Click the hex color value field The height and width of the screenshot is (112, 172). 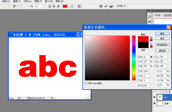tap(145, 85)
